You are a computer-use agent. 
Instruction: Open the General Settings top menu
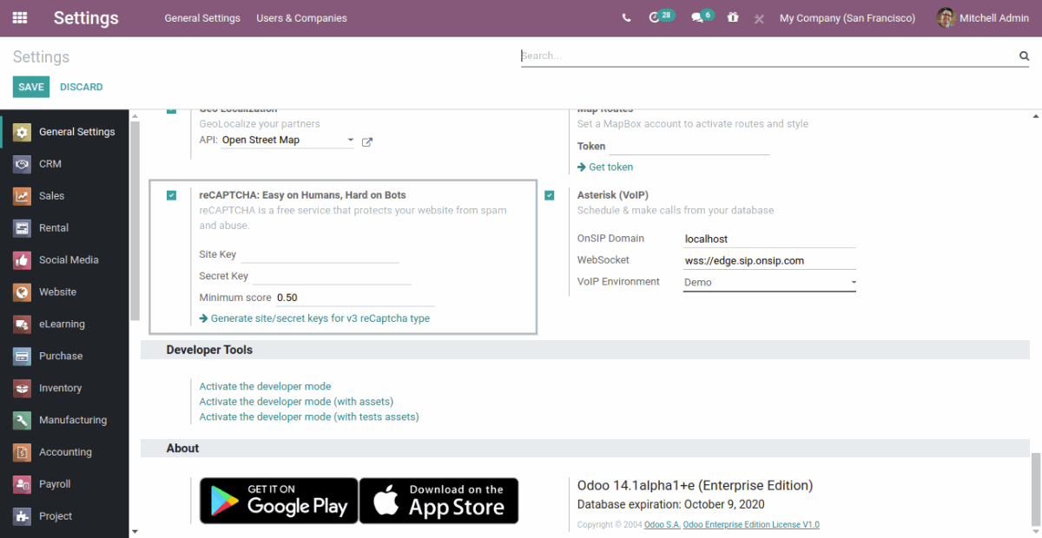click(202, 18)
